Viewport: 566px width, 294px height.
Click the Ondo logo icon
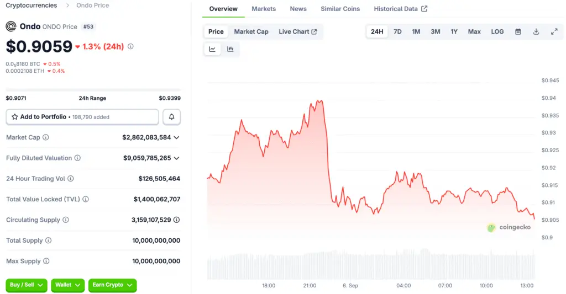click(11, 26)
